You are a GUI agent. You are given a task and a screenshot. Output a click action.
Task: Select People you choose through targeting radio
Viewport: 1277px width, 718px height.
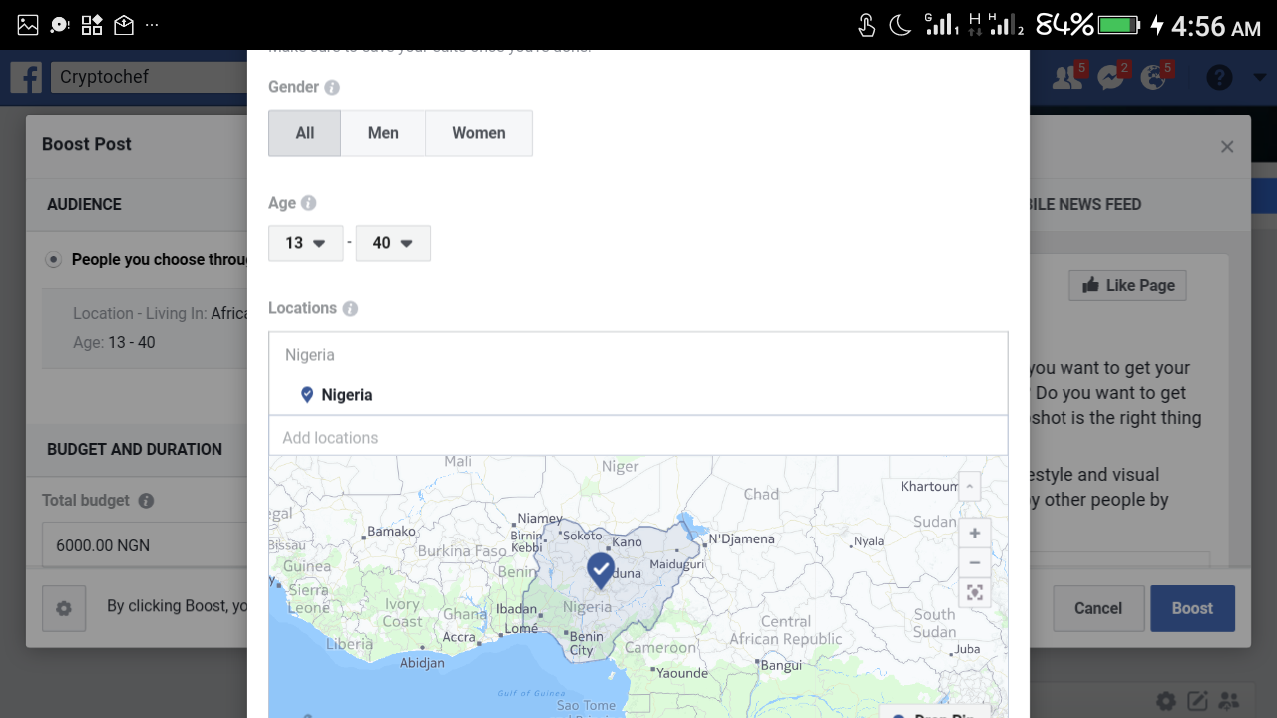53,260
